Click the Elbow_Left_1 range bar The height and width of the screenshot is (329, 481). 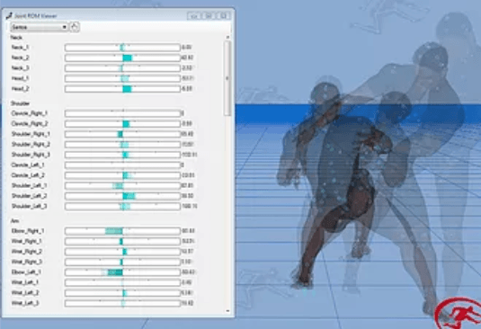pos(122,272)
